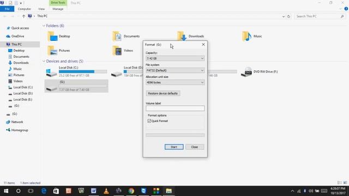Viewport: 349px width, 196px height.
Task: Check the Quick Format checkbox
Action: point(149,121)
